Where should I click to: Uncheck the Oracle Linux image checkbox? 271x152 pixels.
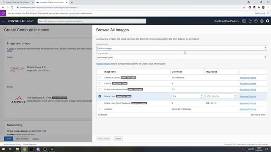(100, 96)
